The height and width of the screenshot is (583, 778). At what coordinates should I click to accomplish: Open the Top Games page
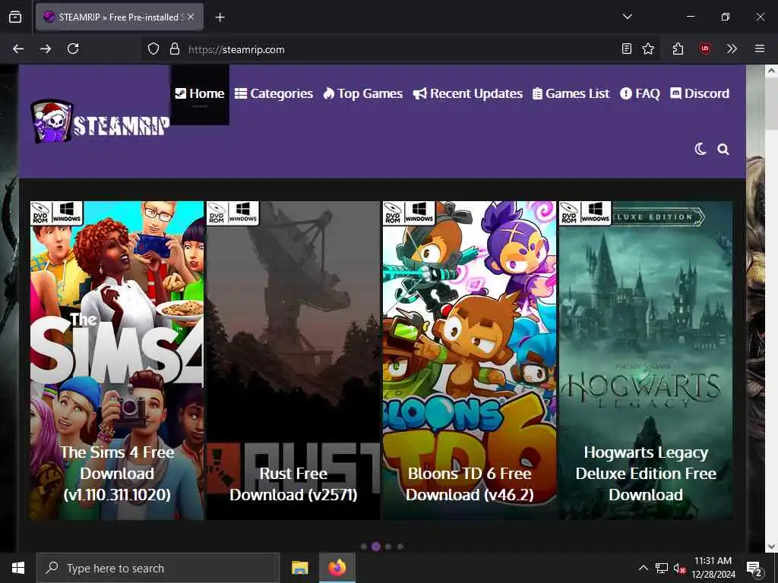[x=362, y=93]
